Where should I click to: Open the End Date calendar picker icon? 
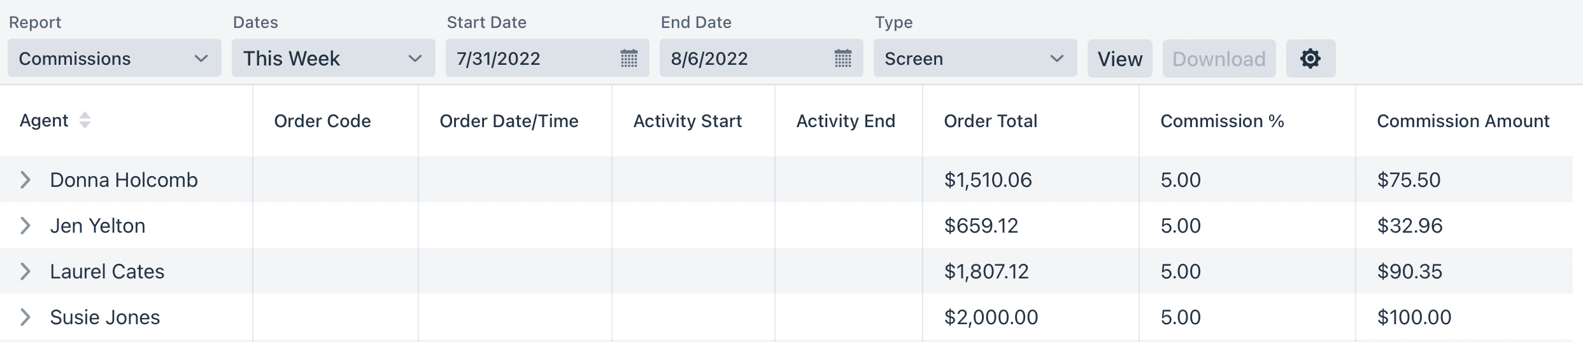tap(843, 58)
